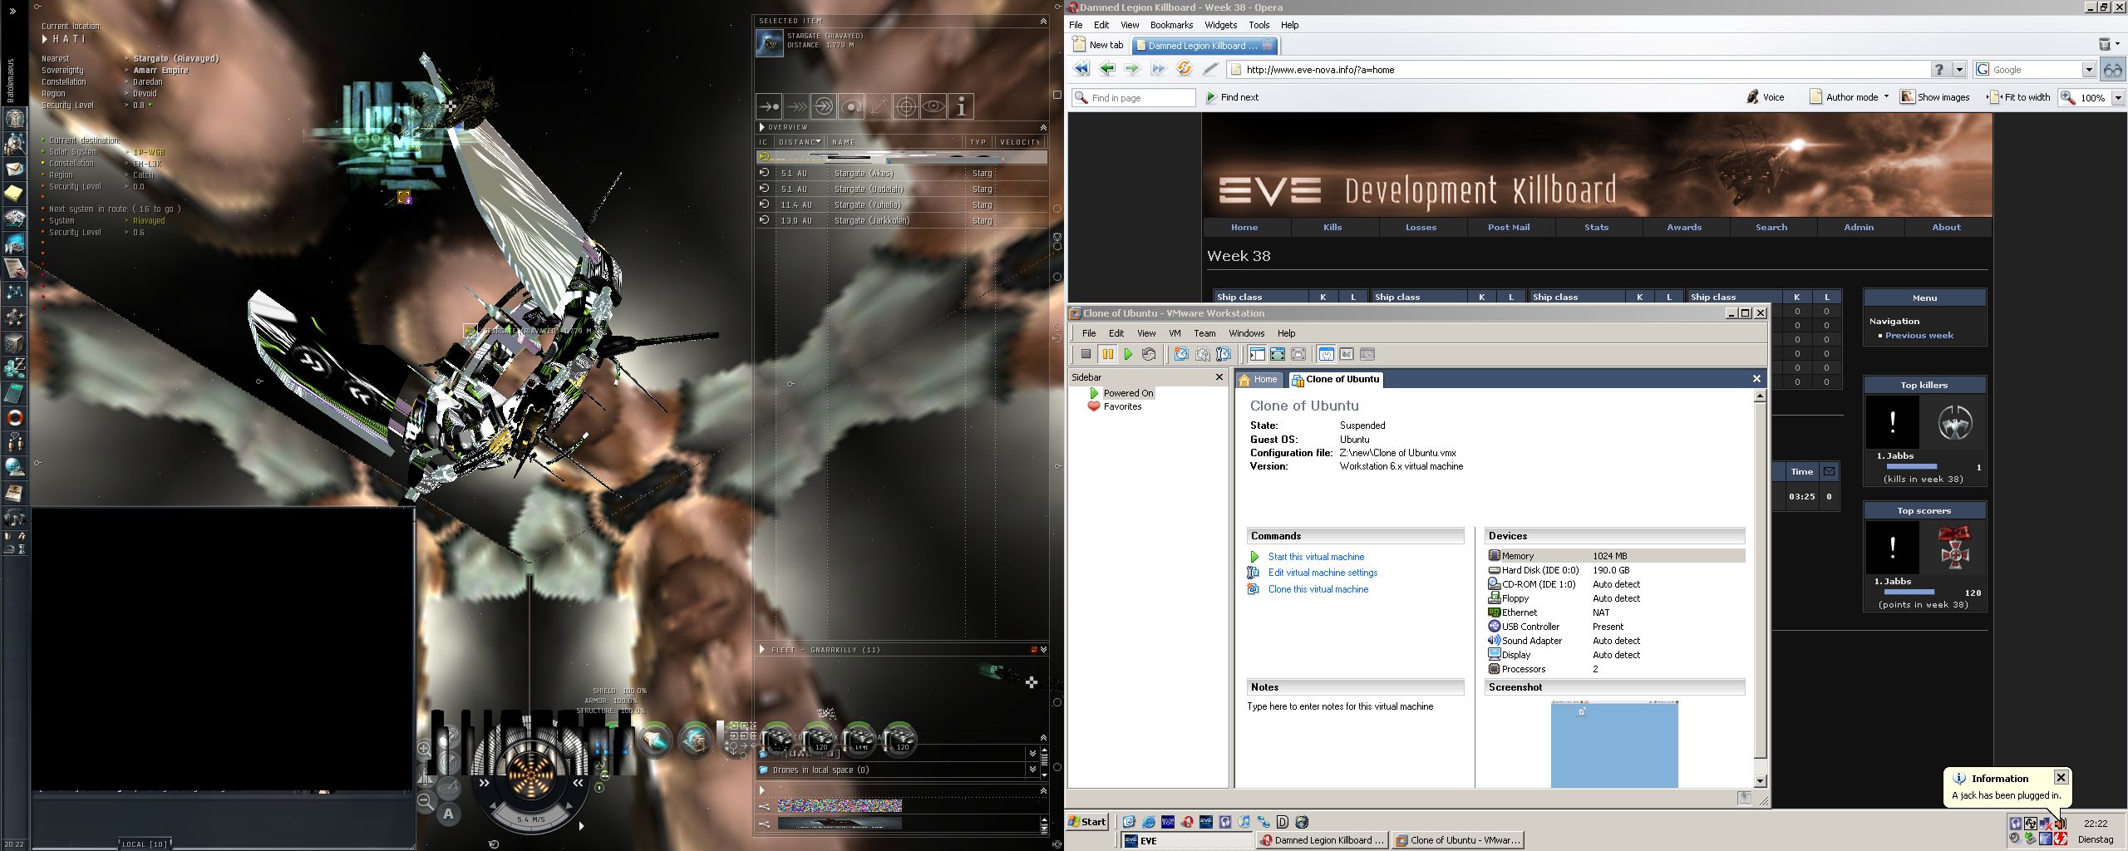This screenshot has width=2128, height=851.
Task: Click the Opera panel glasses icon
Action: click(2112, 70)
